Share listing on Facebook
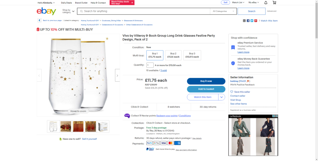 [248, 21]
